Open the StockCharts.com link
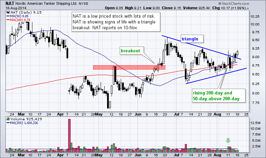 pos(234,3)
